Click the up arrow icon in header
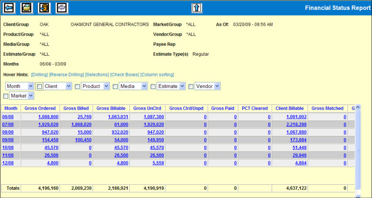Viewport: 372px width, 198px height. point(197,8)
